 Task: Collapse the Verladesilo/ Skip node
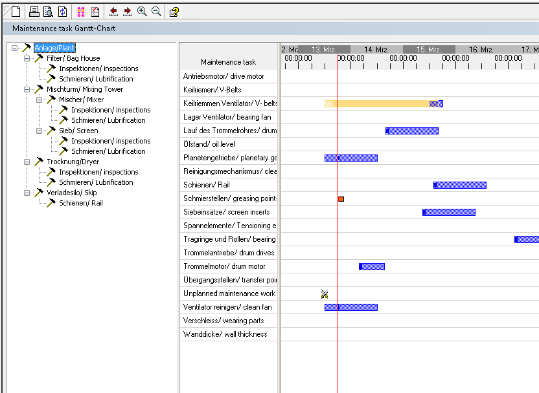coord(27,193)
